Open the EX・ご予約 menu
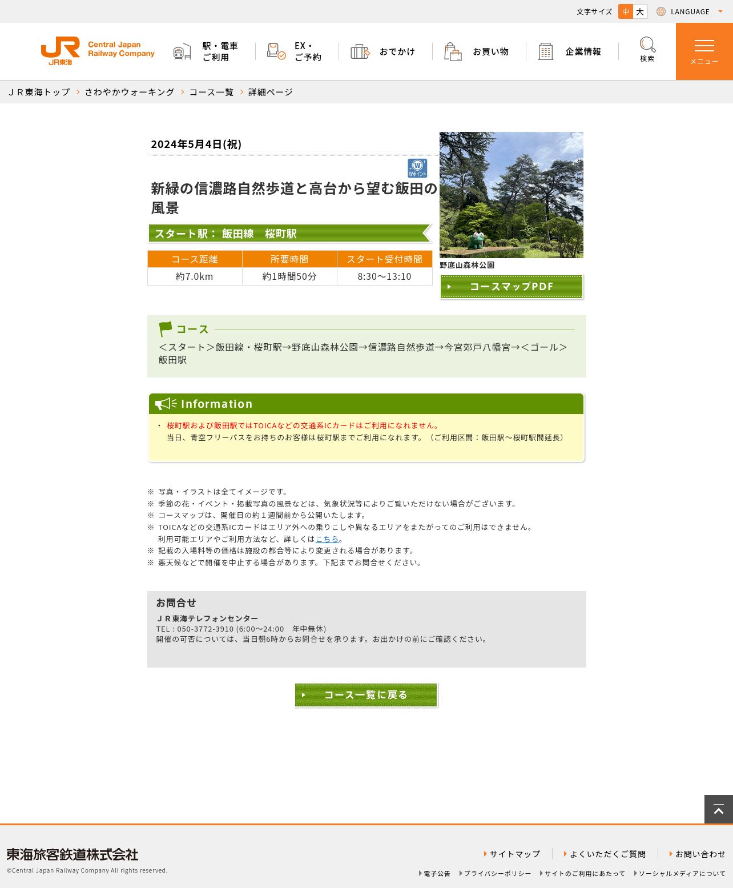This screenshot has height=888, width=733. coord(308,51)
